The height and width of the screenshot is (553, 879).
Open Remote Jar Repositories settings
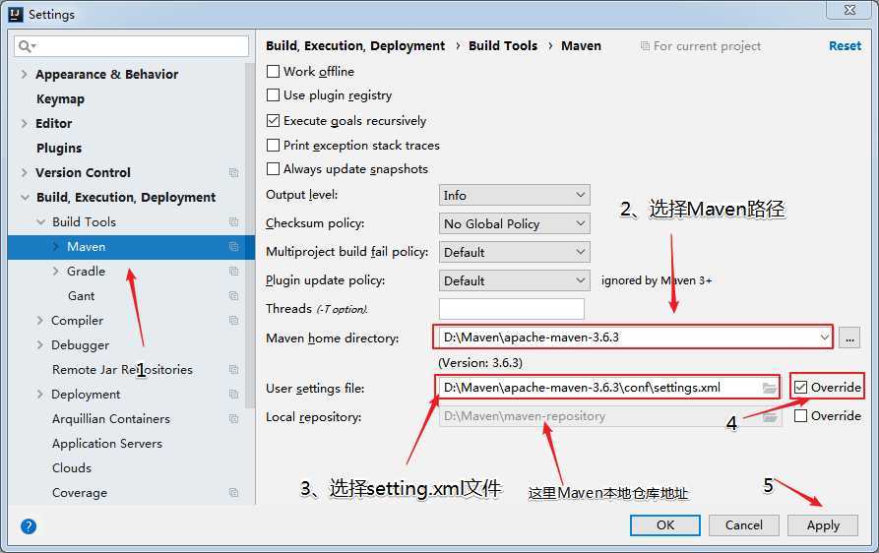click(122, 370)
